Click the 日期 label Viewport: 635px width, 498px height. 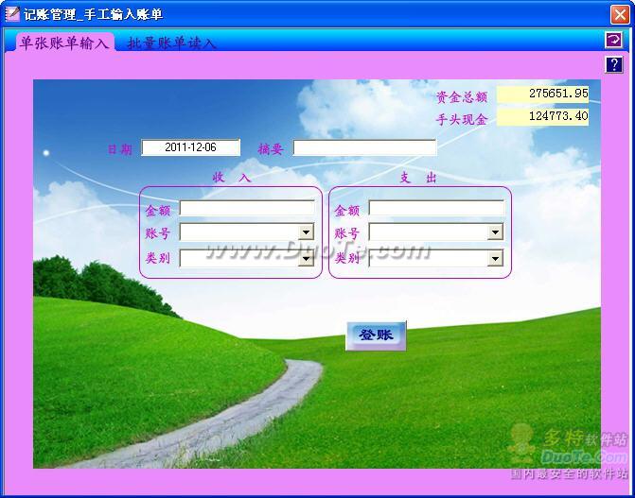(120, 149)
